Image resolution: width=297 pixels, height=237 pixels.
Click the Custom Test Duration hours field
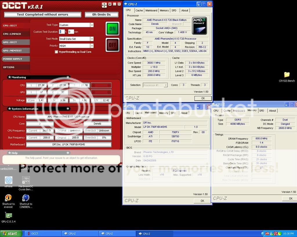pyautogui.click(x=62, y=32)
